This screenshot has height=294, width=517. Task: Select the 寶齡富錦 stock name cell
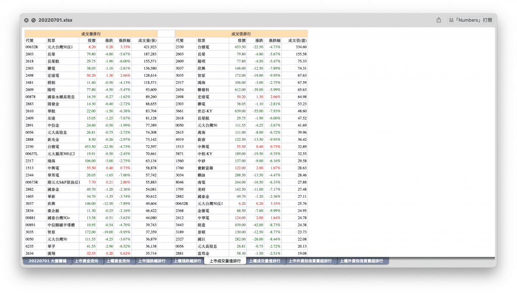point(213,168)
